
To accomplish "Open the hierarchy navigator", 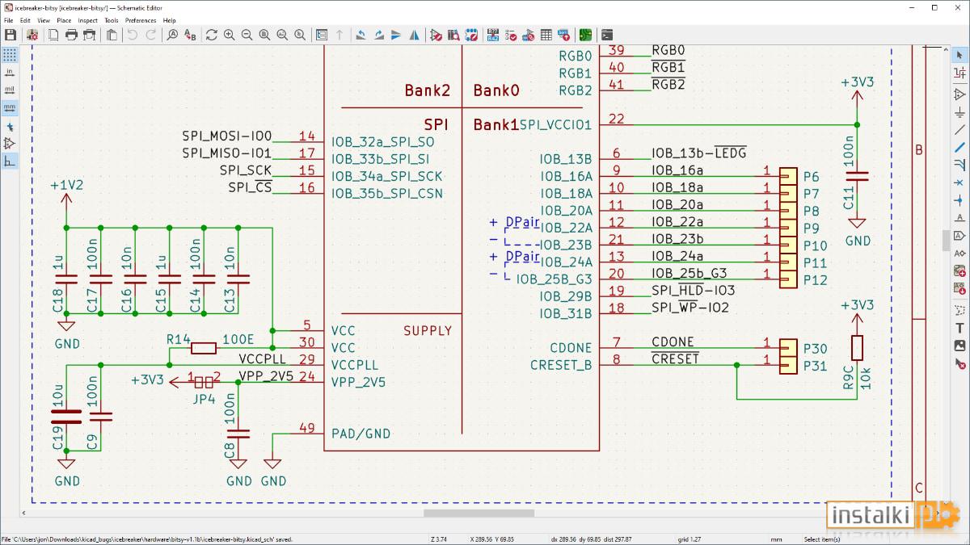I will pyautogui.click(x=322, y=35).
